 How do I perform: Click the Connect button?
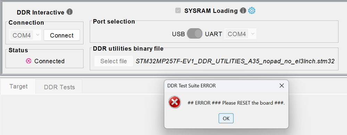coord(62,35)
